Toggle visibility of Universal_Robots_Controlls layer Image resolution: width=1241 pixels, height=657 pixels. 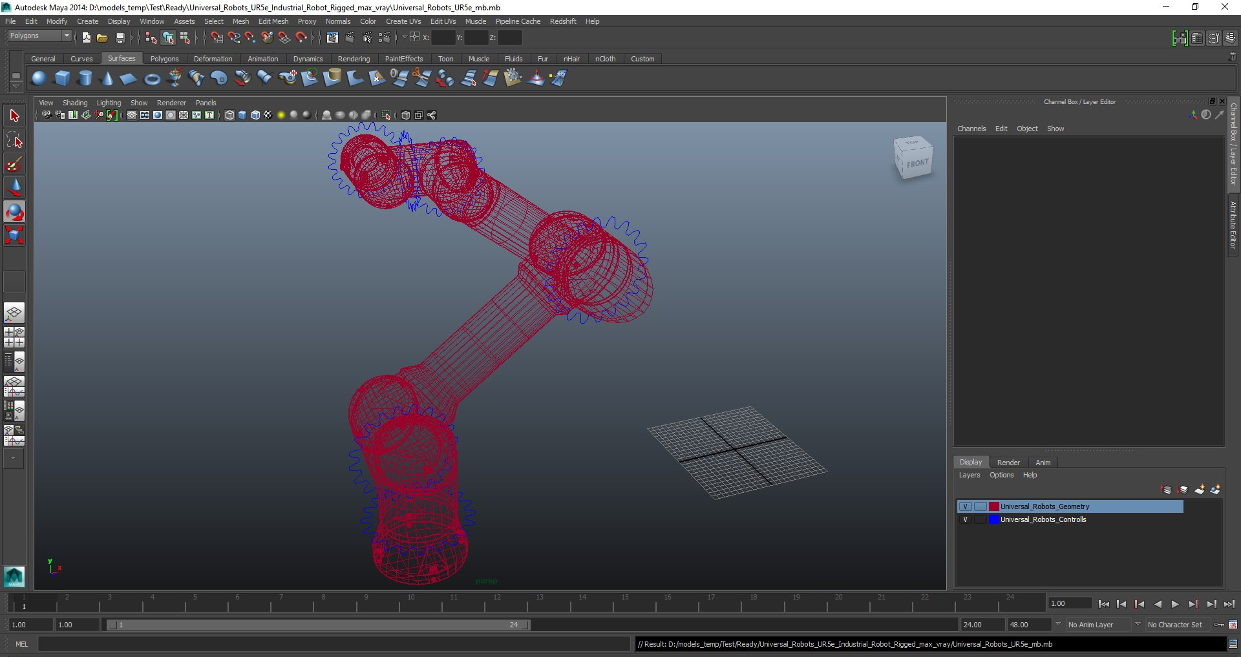tap(965, 519)
